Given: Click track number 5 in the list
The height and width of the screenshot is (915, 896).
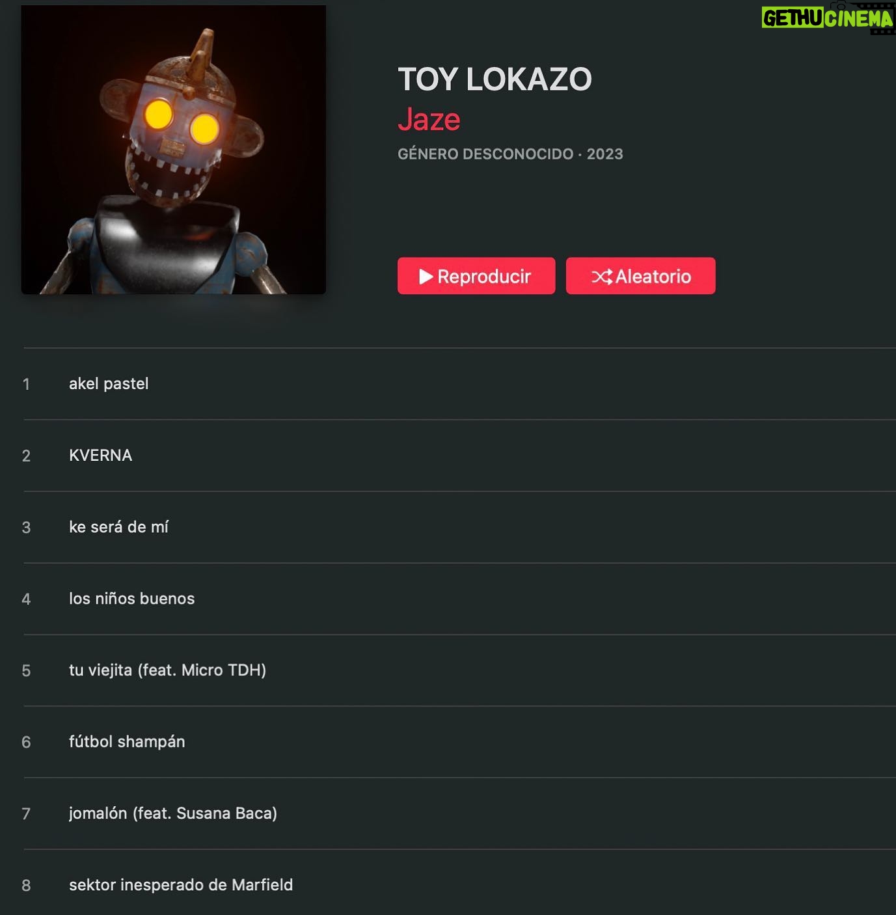Looking at the screenshot, I should (x=26, y=671).
